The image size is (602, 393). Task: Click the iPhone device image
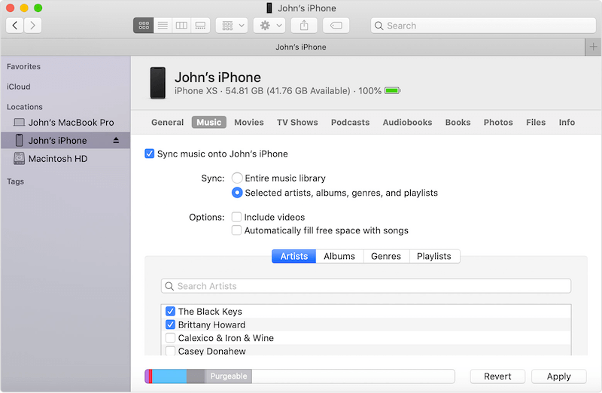pyautogui.click(x=158, y=83)
